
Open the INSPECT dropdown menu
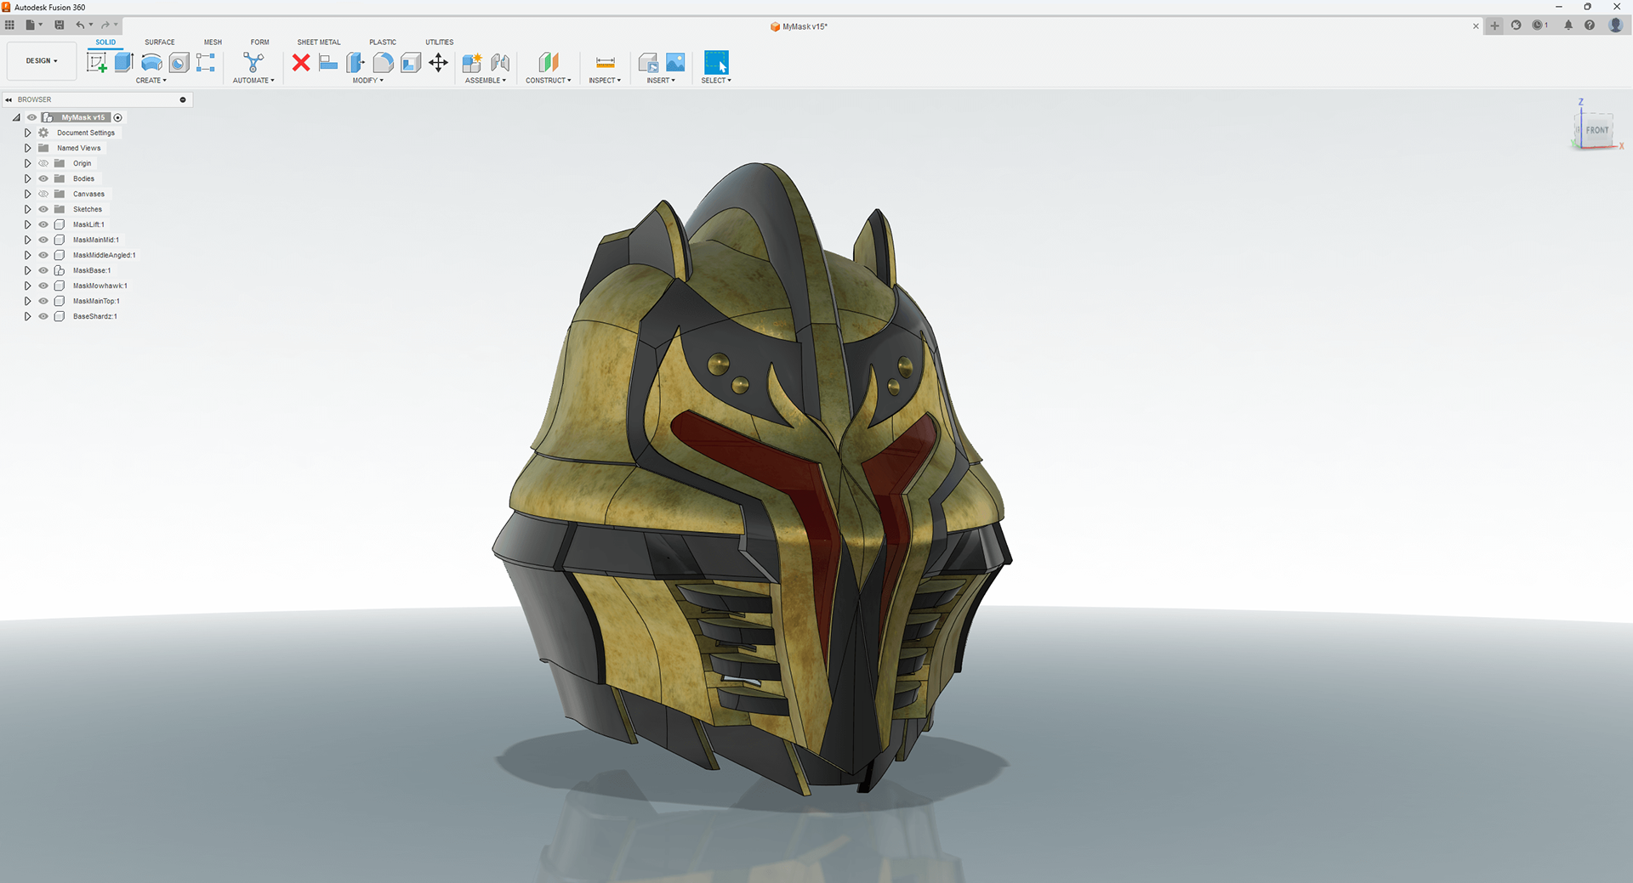pyautogui.click(x=605, y=81)
